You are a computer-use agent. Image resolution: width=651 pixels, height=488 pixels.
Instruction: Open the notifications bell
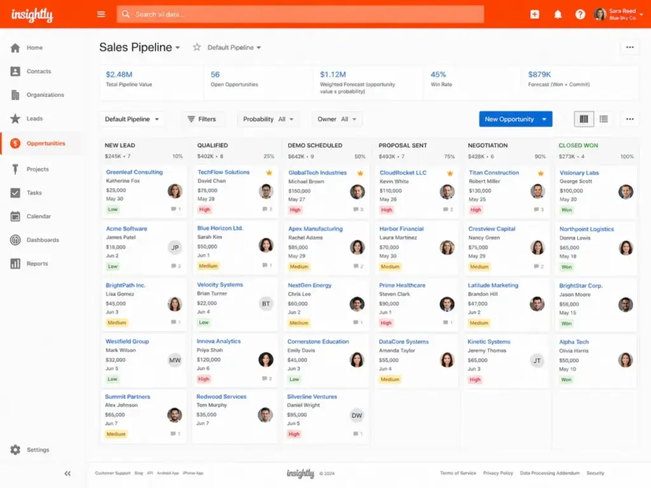tap(558, 15)
